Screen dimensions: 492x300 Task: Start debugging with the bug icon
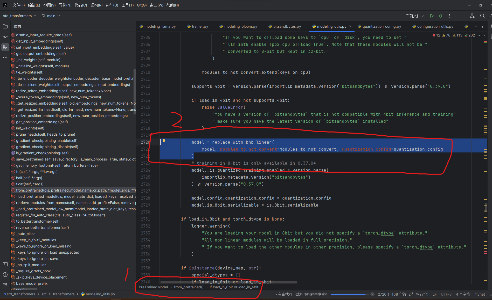click(440, 16)
